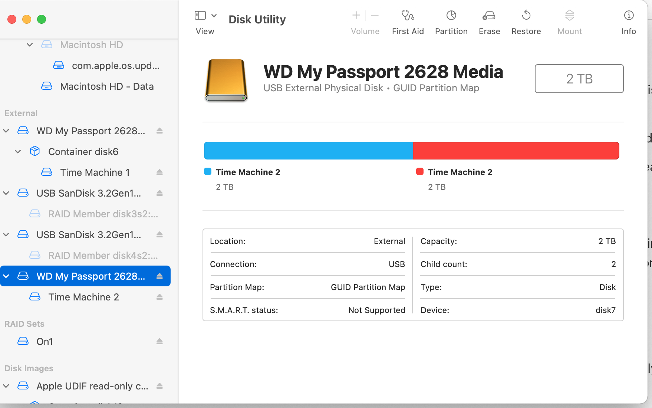Click the "USB External Physical Disk" subtitle

(x=323, y=88)
